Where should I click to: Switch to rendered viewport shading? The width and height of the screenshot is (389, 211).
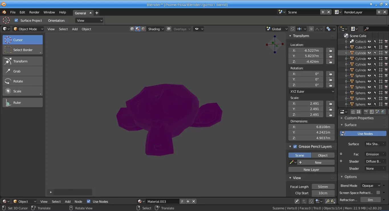(x=143, y=29)
